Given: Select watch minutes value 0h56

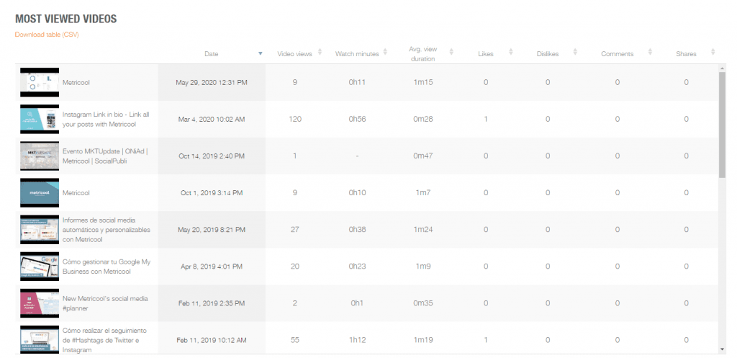Looking at the screenshot, I should [357, 119].
